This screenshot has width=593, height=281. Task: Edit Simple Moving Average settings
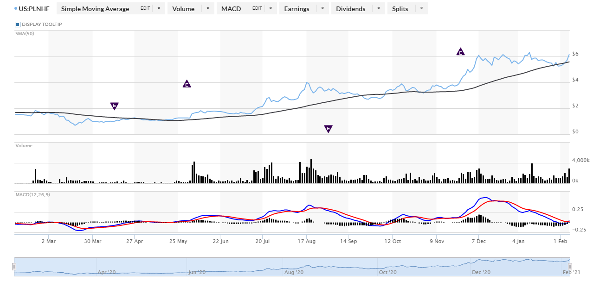click(x=145, y=8)
